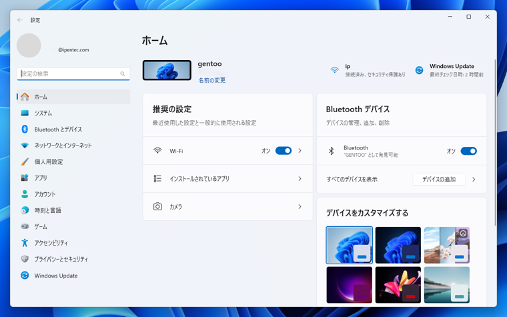507x317 pixels.
Task: Select the colorful flower dark theme thumbnail
Action: pos(398,285)
